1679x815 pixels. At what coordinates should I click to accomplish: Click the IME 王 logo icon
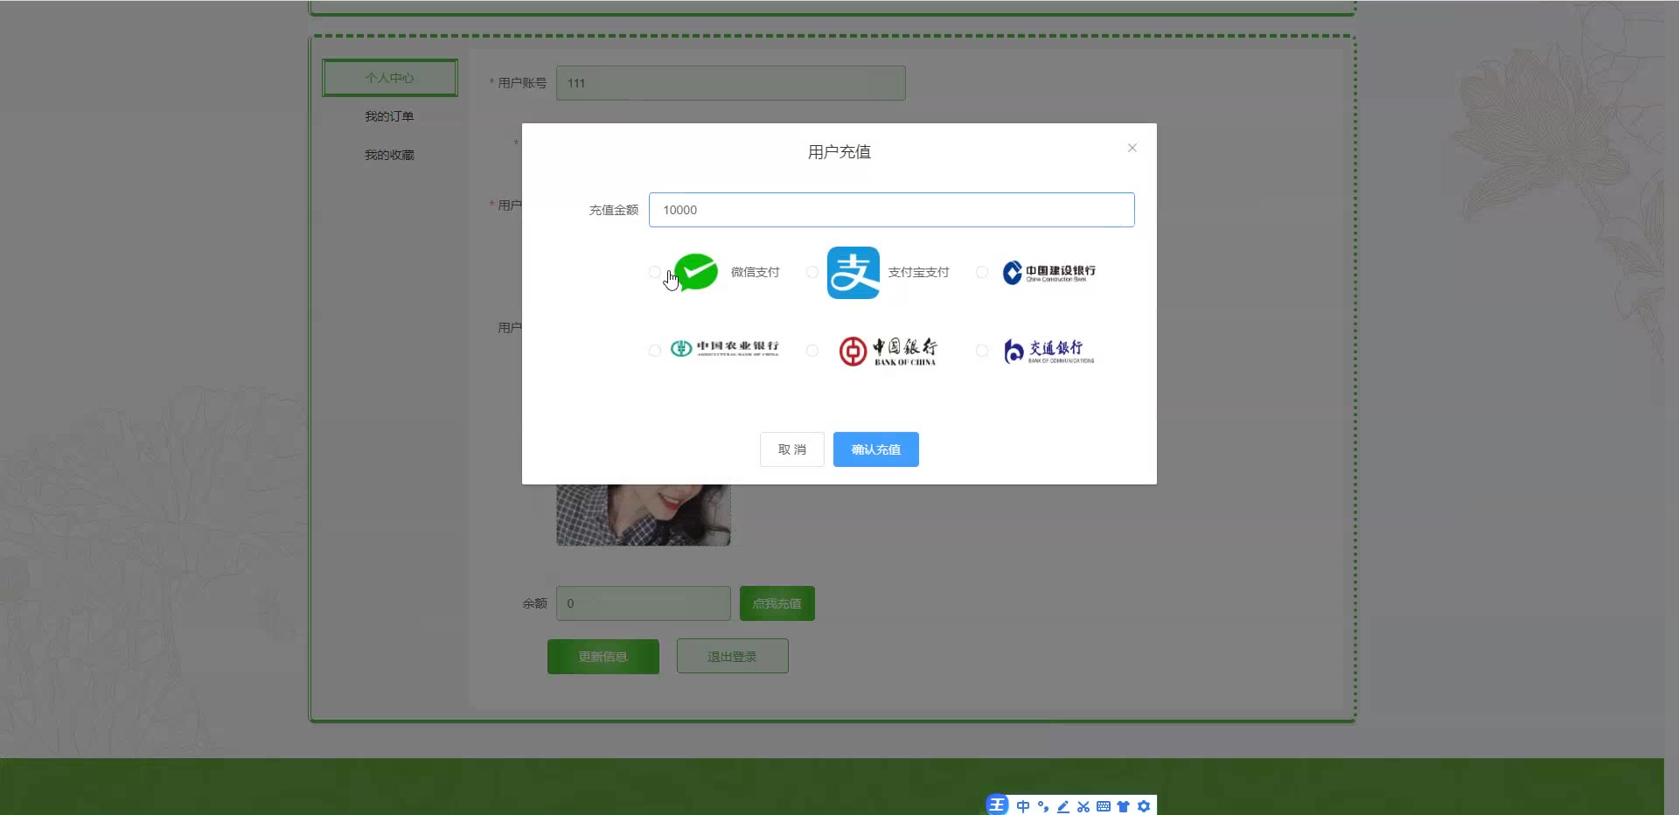click(997, 805)
